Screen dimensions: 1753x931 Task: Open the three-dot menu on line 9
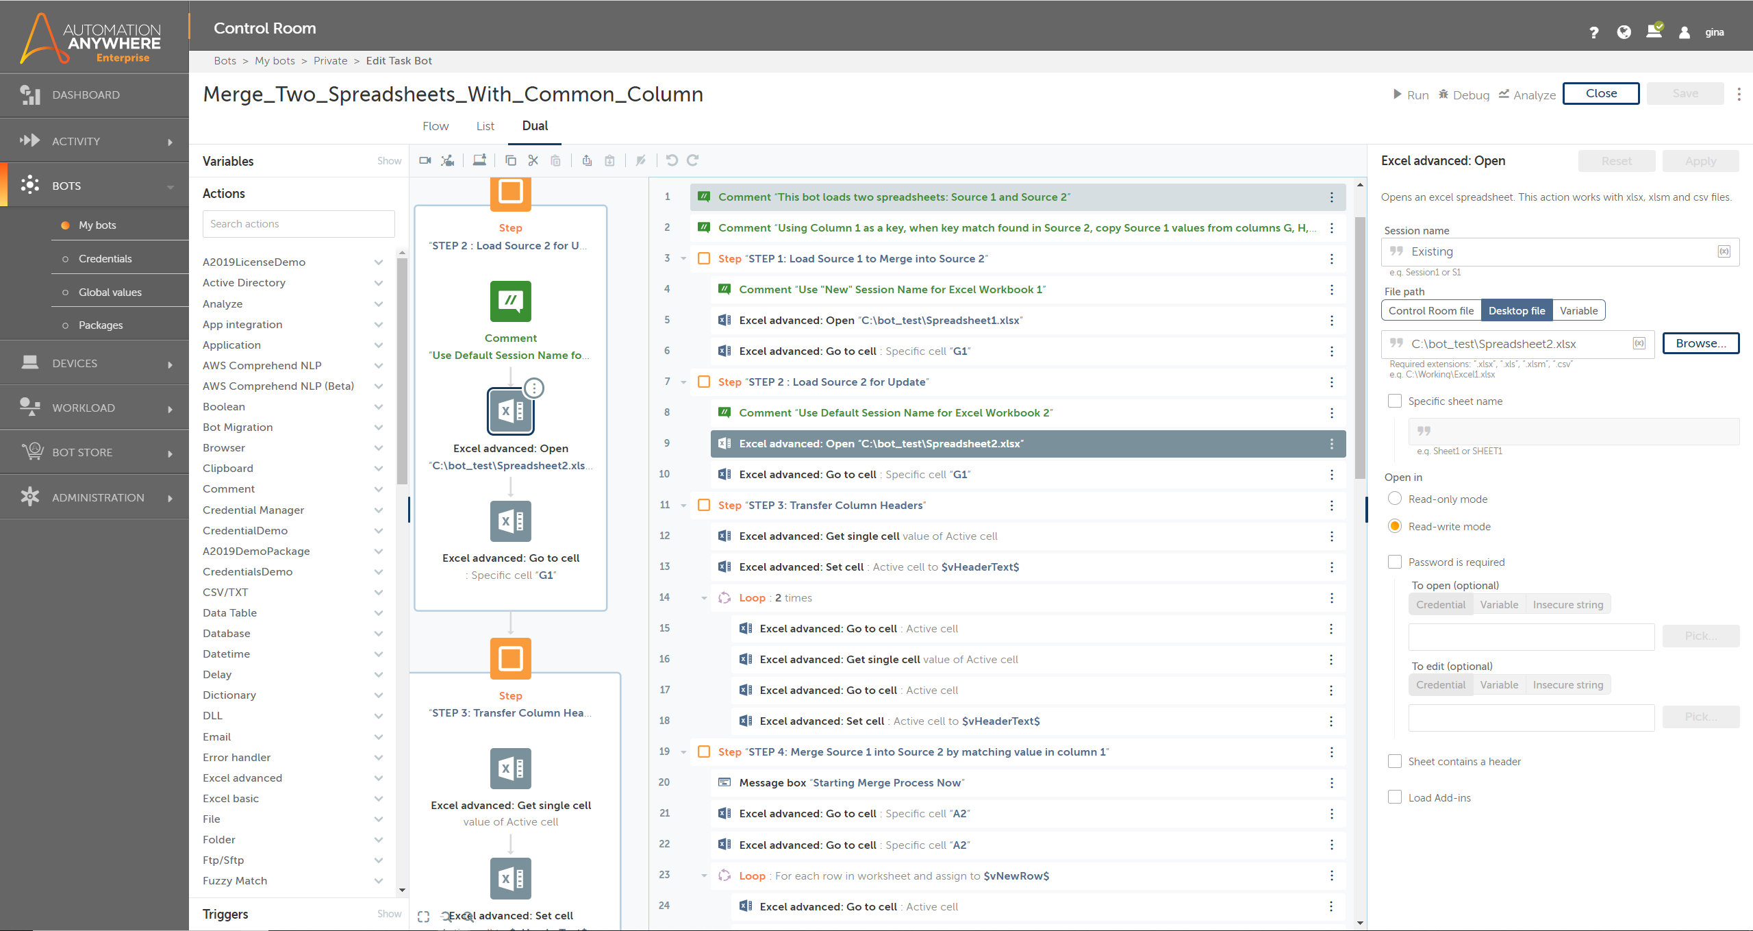click(x=1331, y=444)
